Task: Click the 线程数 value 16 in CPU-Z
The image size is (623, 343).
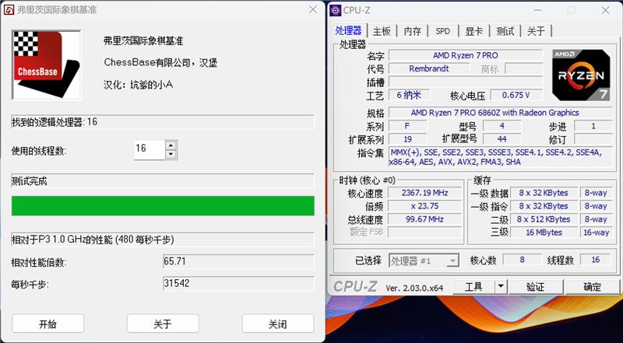Action: tap(596, 260)
